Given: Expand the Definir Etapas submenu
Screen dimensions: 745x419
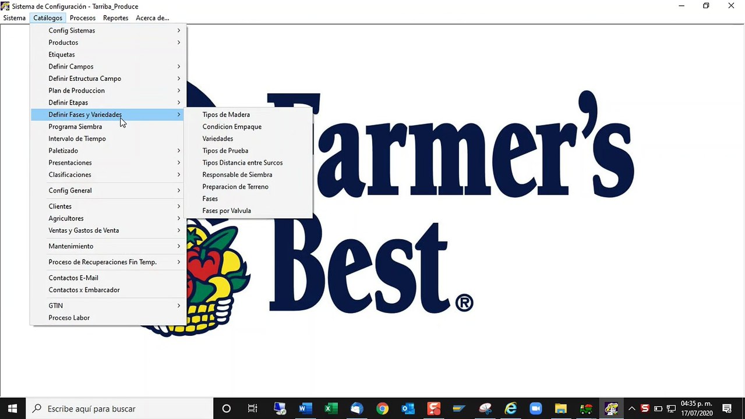Looking at the screenshot, I should click(x=108, y=102).
